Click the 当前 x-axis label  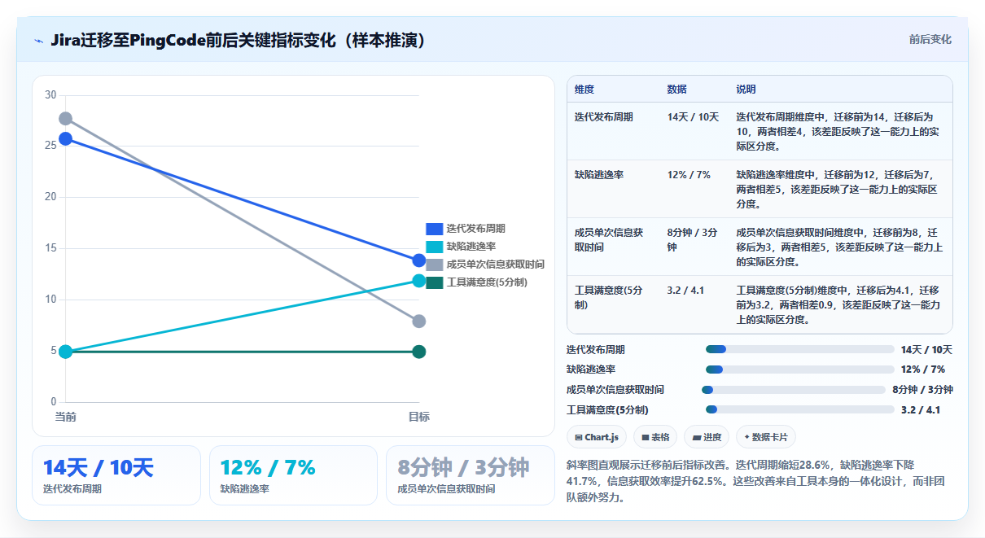(66, 417)
